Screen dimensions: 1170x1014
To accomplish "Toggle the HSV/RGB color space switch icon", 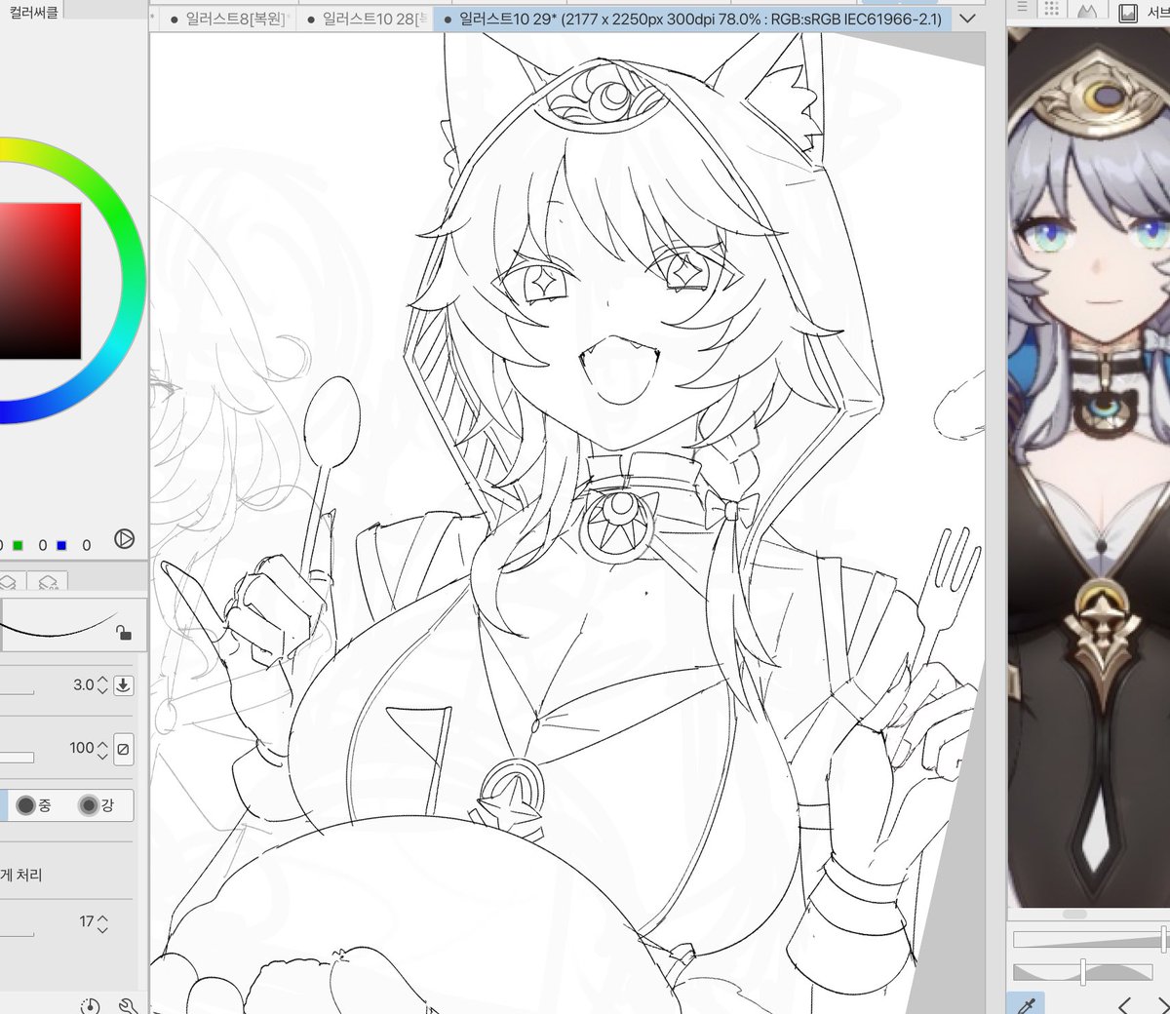I will tap(124, 538).
